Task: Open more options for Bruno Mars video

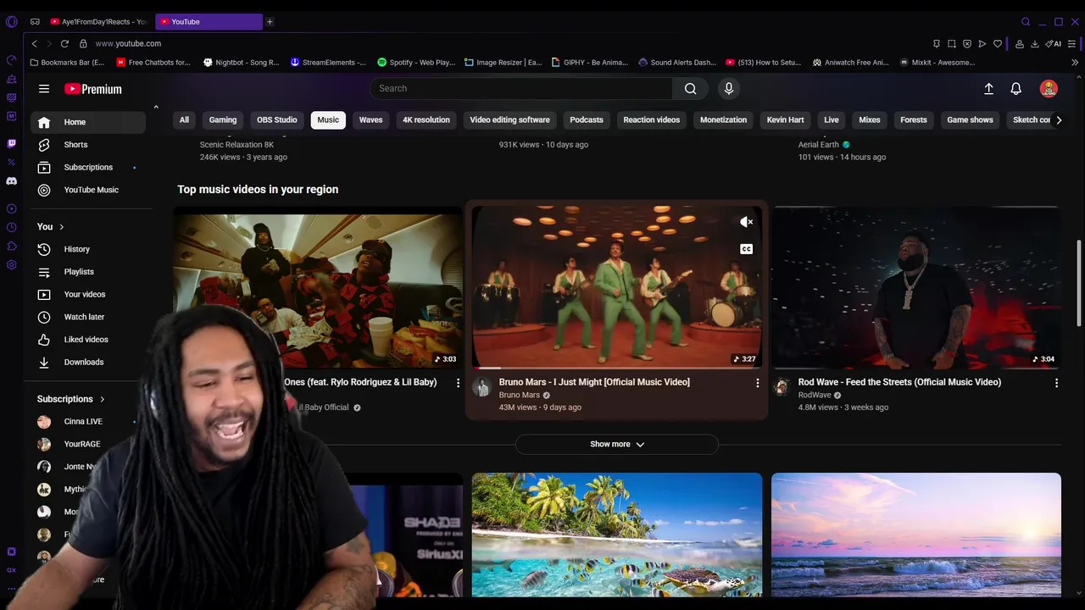Action: [x=757, y=383]
